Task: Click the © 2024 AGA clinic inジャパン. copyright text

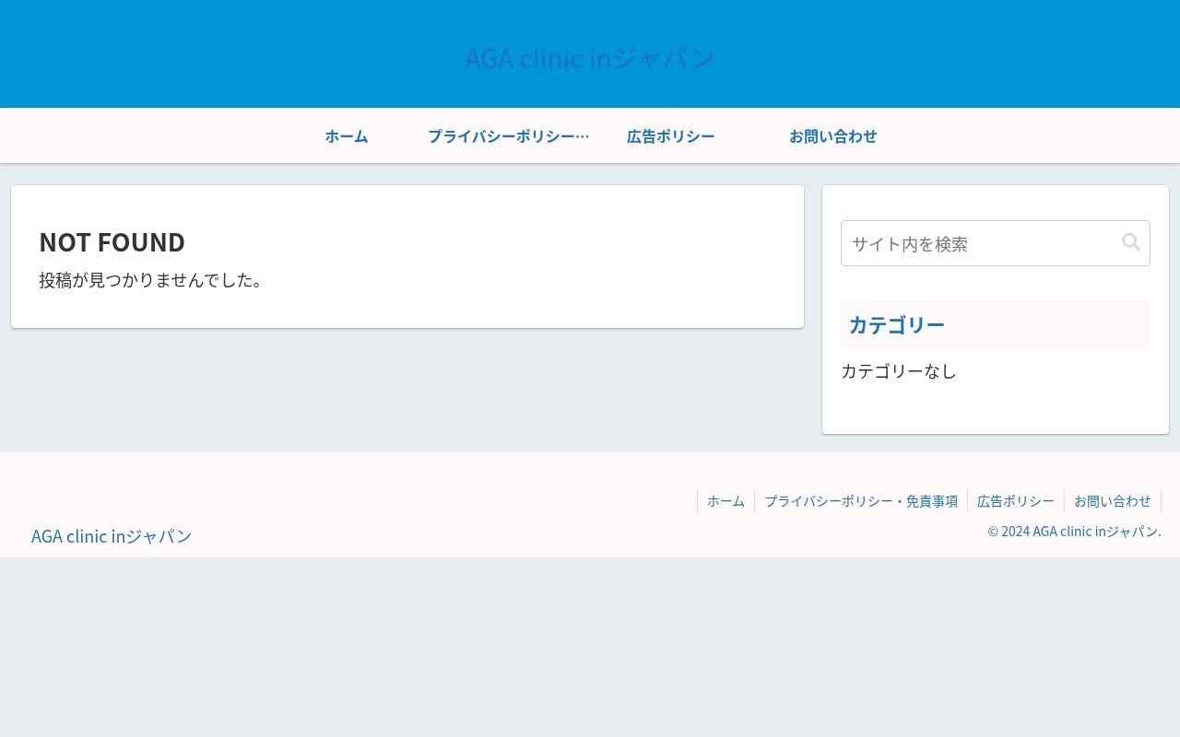Action: [x=1074, y=532]
